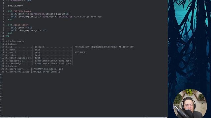211x118 pixels.
Task: Click 'token_expires_at' column on line 19
Action: click(20, 58)
